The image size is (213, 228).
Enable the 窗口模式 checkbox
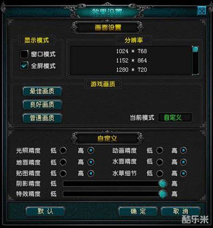[24, 54]
